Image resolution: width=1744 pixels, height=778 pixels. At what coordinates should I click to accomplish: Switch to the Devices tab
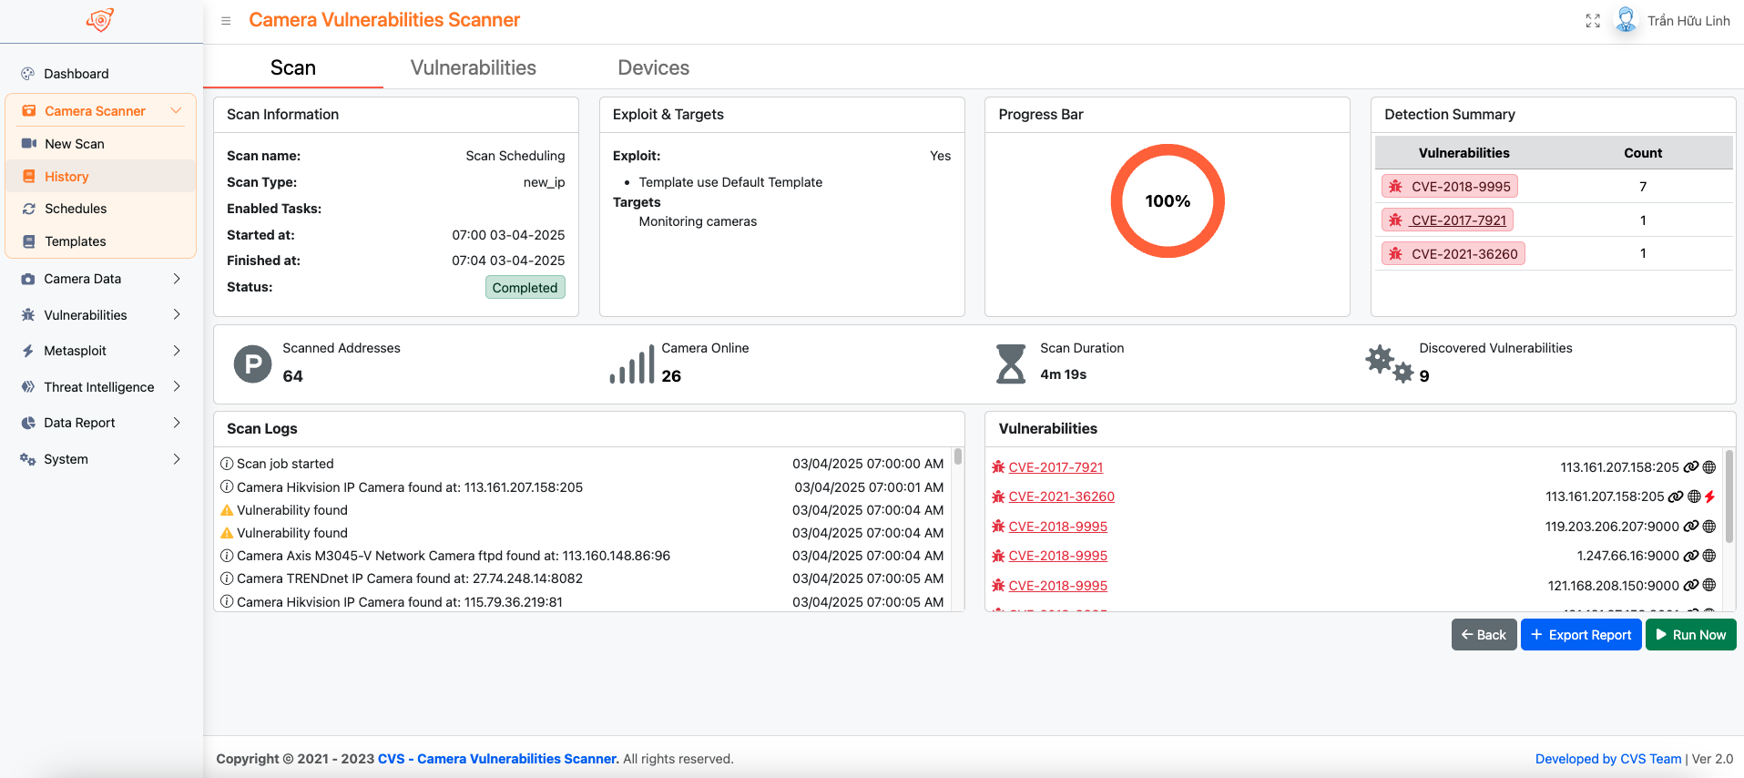point(654,67)
